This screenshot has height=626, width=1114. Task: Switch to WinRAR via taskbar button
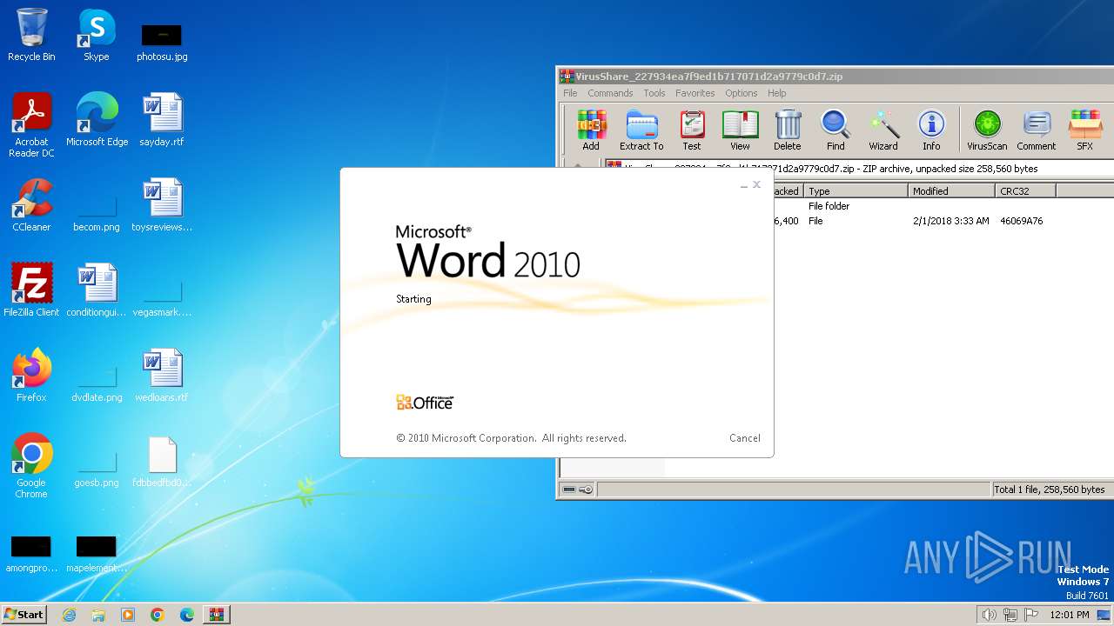click(217, 615)
